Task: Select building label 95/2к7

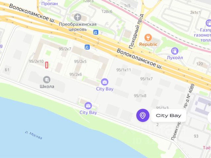Action: pos(65,49)
